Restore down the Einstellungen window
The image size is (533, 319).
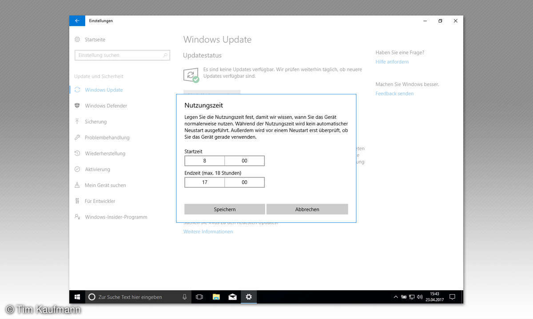(x=440, y=21)
